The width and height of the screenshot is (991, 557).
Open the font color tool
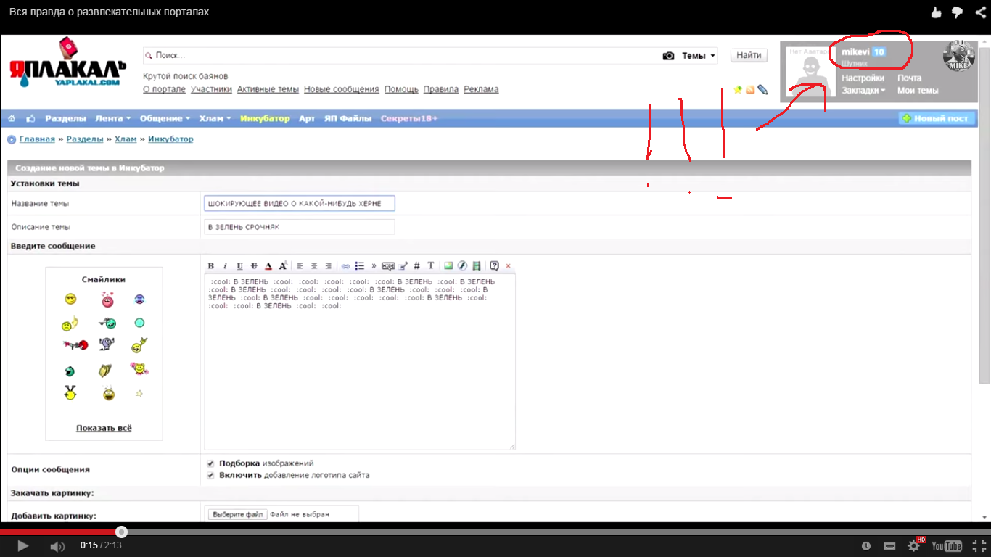coord(268,265)
